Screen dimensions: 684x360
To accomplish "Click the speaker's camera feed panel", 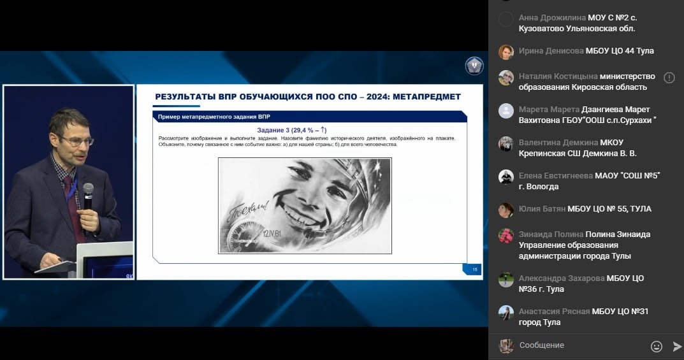I will coord(68,182).
